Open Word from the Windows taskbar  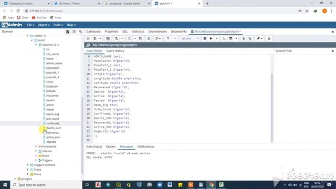170,185
